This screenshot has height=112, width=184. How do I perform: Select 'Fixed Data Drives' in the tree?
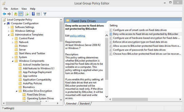[x=36, y=95]
